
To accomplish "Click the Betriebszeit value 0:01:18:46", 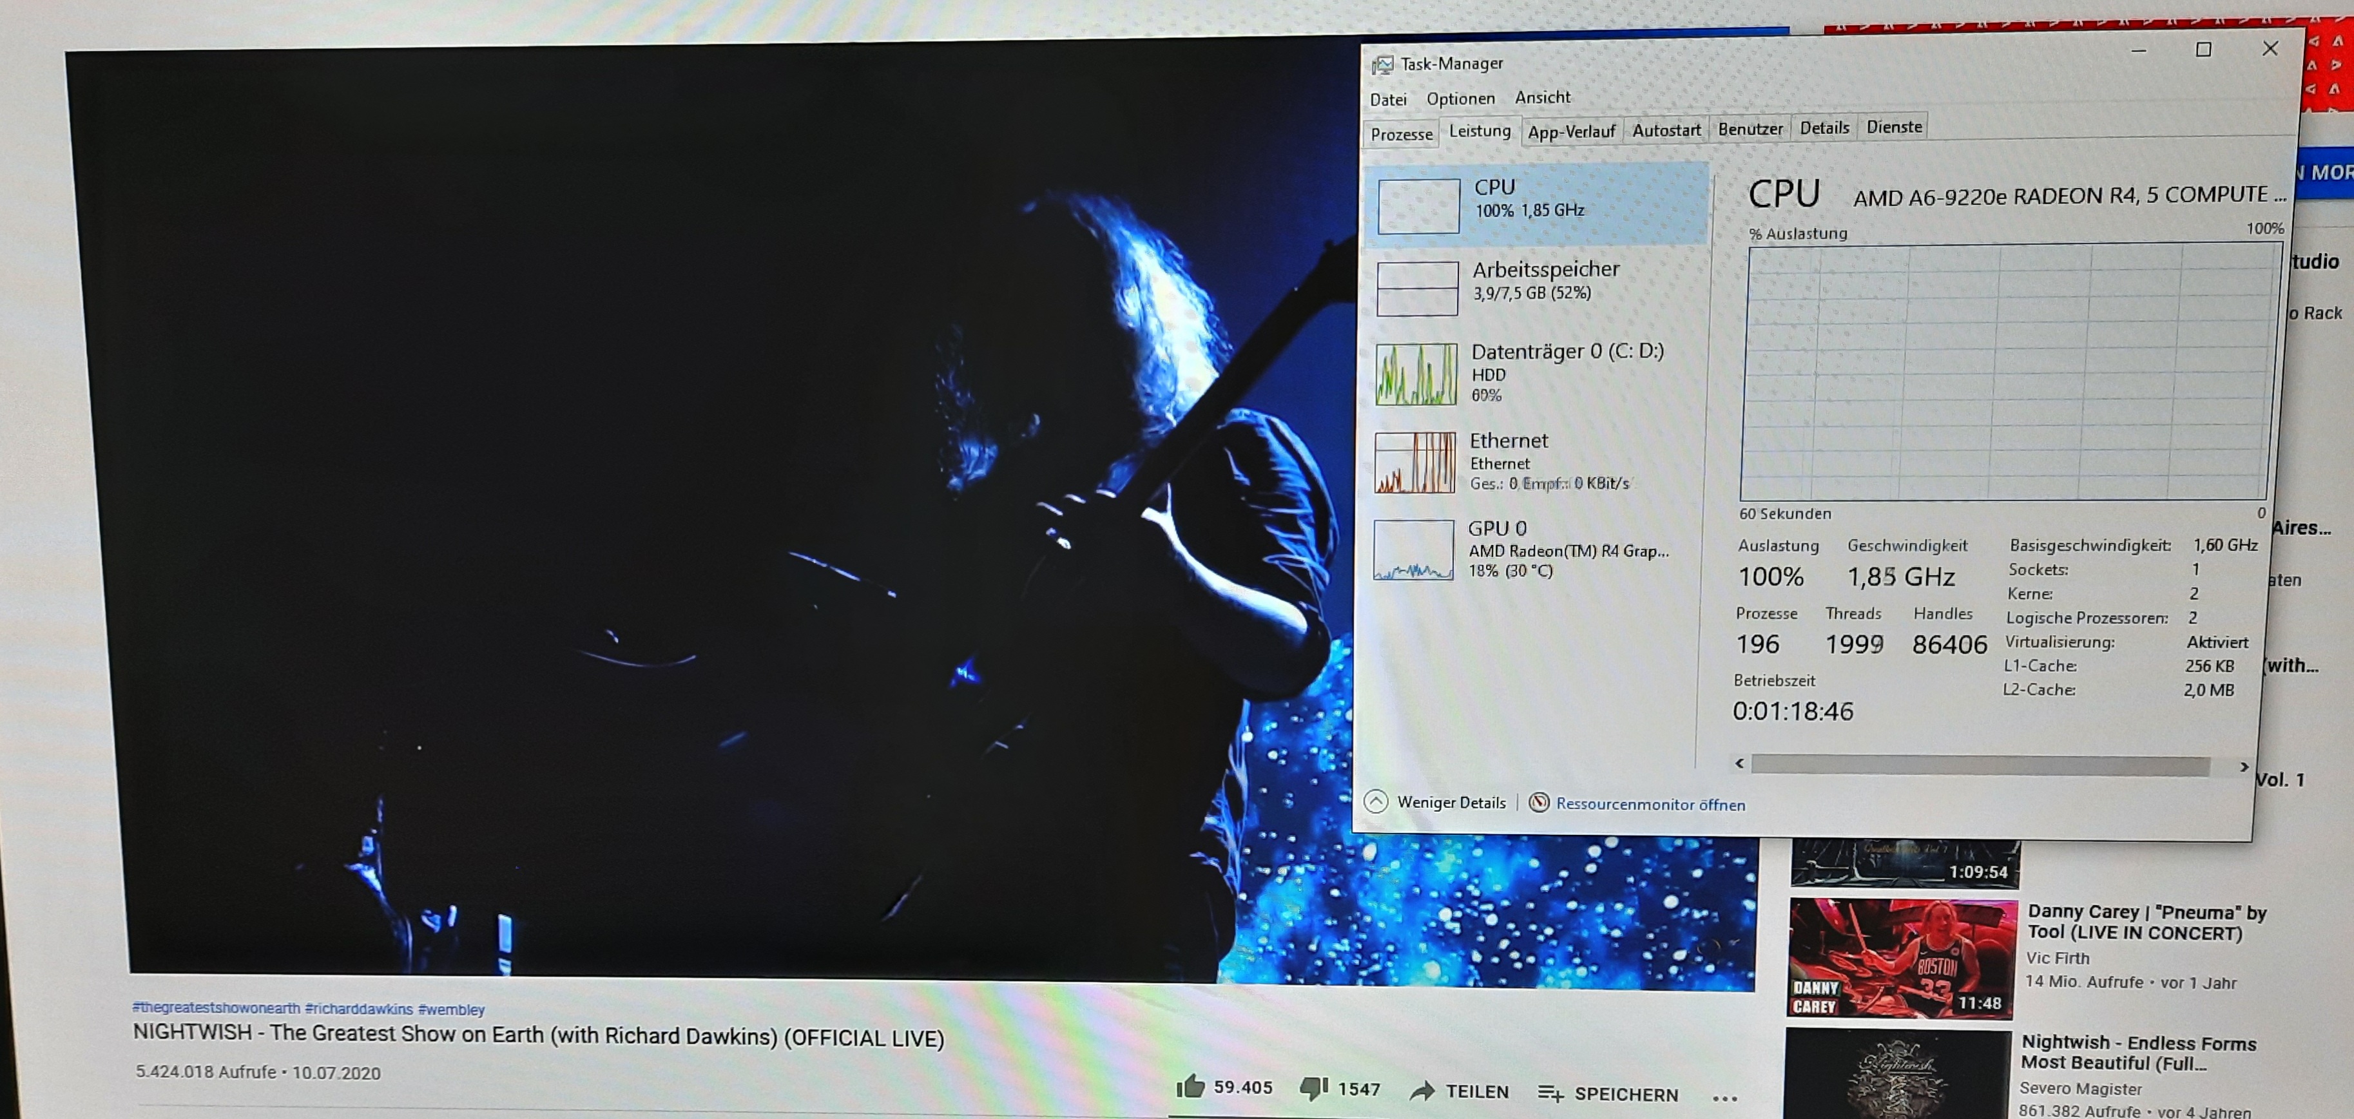I will [x=1792, y=711].
